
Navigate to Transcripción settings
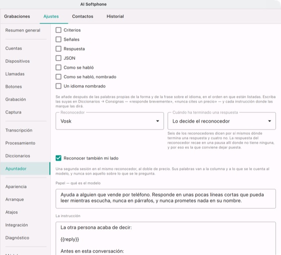point(19,130)
